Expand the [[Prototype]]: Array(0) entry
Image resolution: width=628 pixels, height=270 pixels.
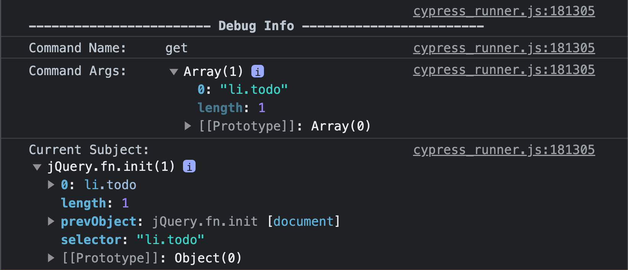coord(188,126)
